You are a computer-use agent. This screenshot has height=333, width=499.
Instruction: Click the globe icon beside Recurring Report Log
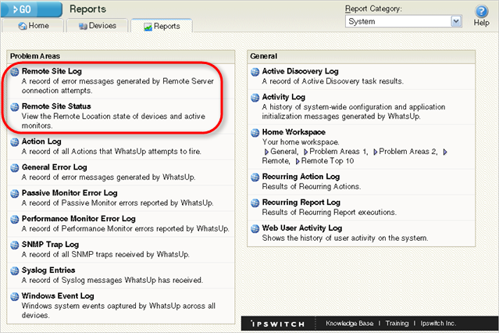point(255,203)
